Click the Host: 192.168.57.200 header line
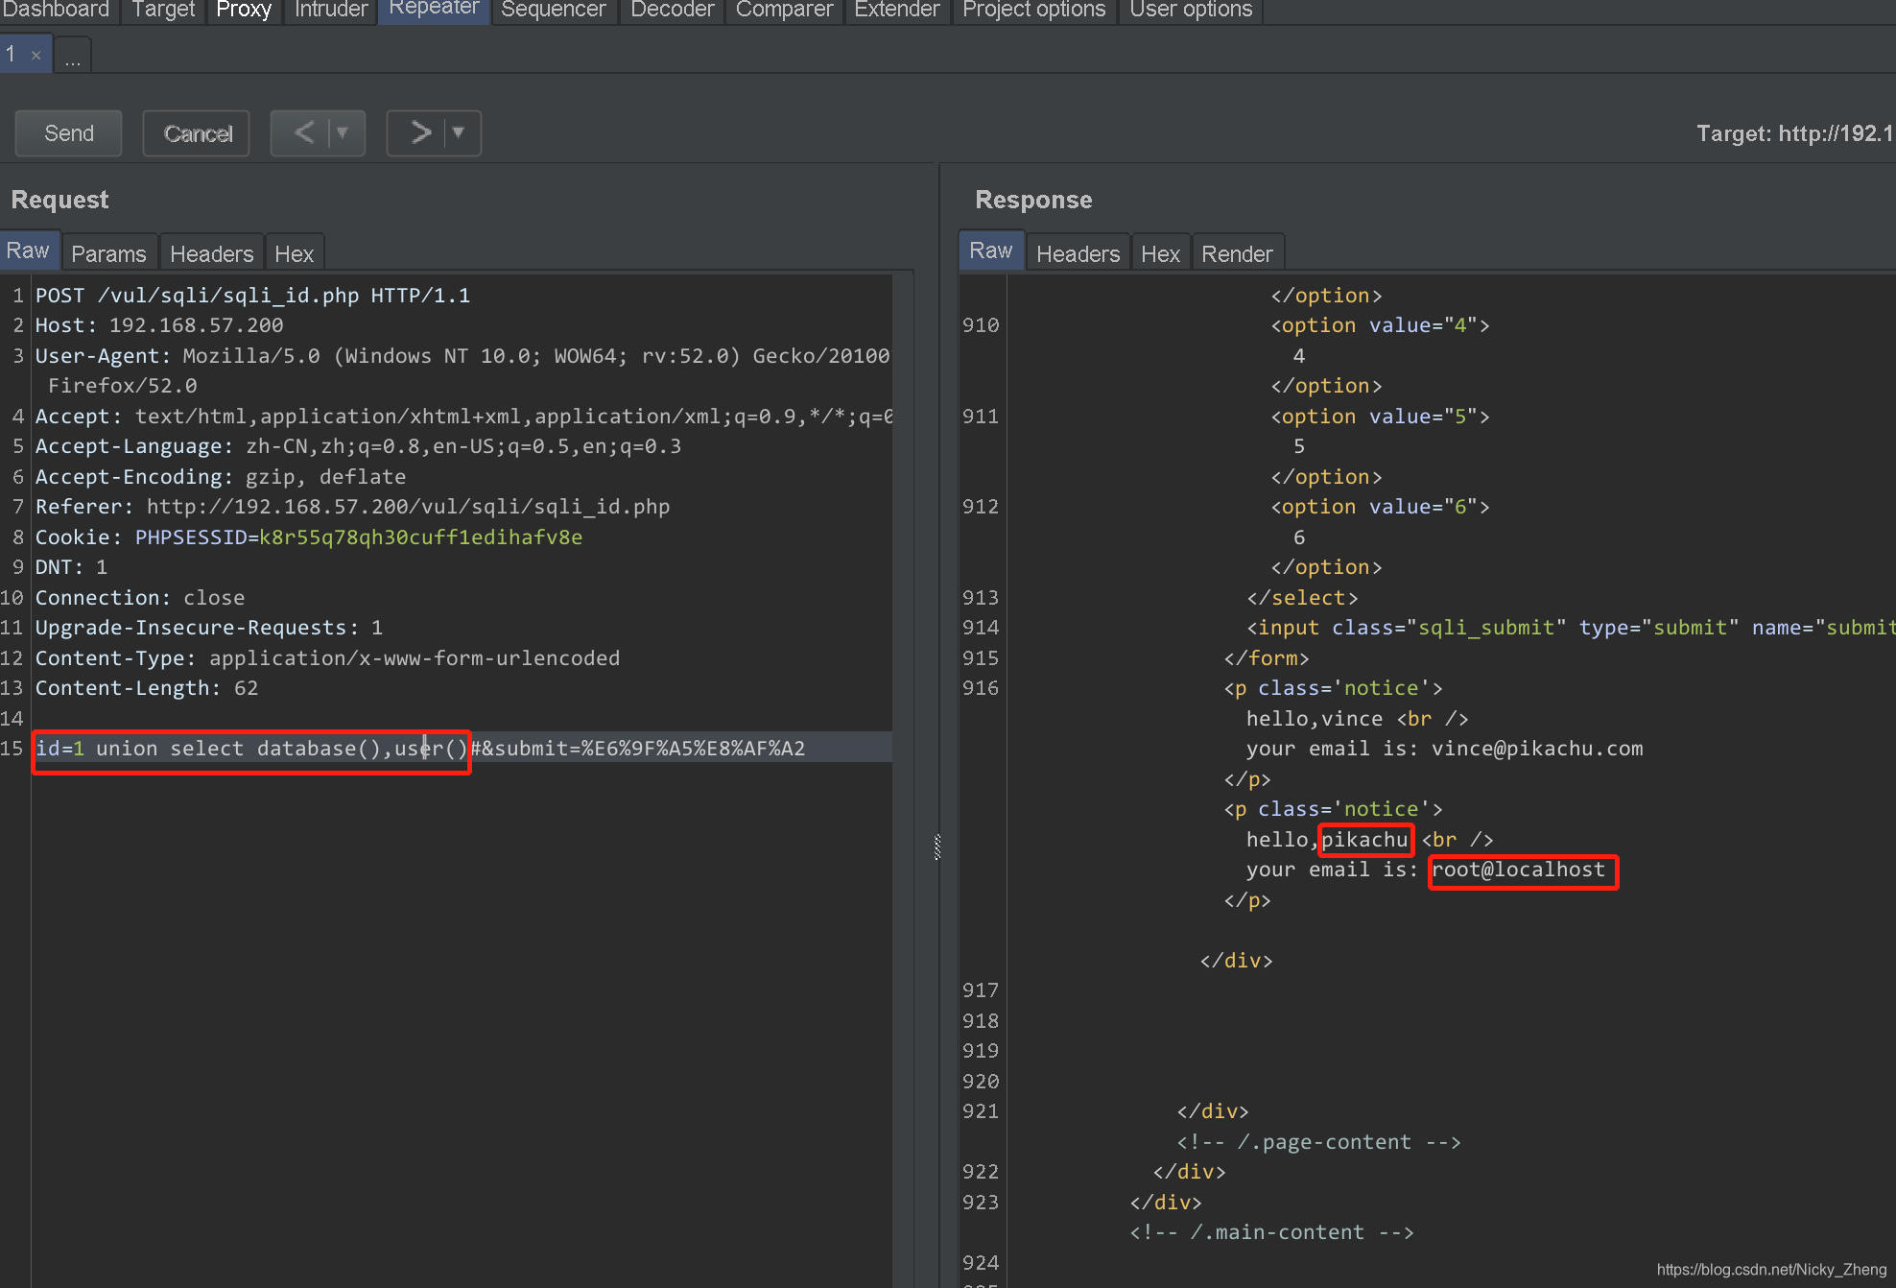The height and width of the screenshot is (1288, 1896). tap(159, 325)
